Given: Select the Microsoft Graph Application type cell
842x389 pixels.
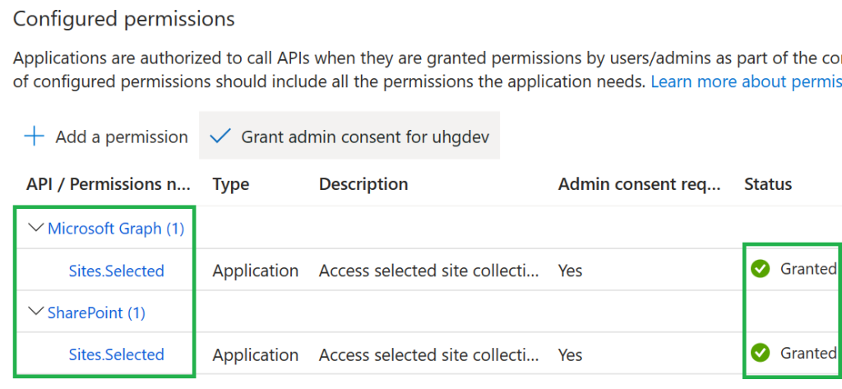Looking at the screenshot, I should pyautogui.click(x=256, y=271).
